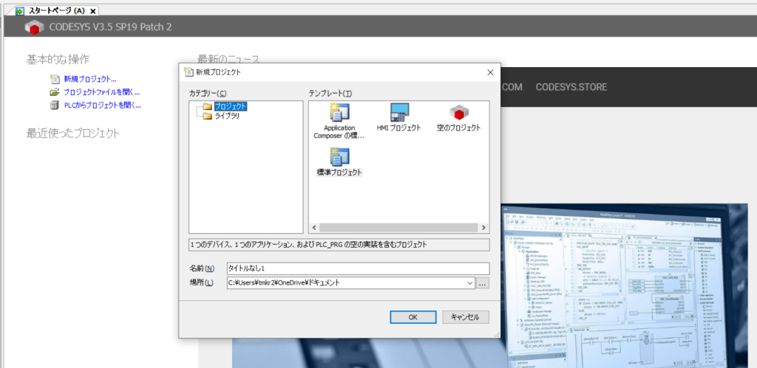The image size is (757, 368).
Task: Open the CODESYS.STORE link in news bar
Action: point(571,87)
